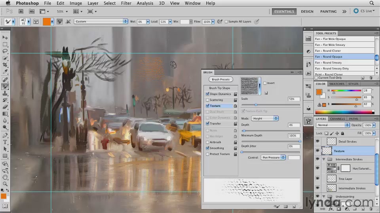Select the Eyedropper tool
The height and width of the screenshot is (213, 380).
coord(5,71)
